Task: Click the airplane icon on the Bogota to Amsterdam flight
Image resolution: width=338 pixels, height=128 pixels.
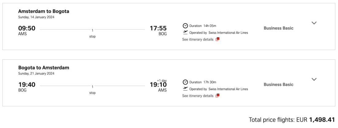Action: point(185,89)
